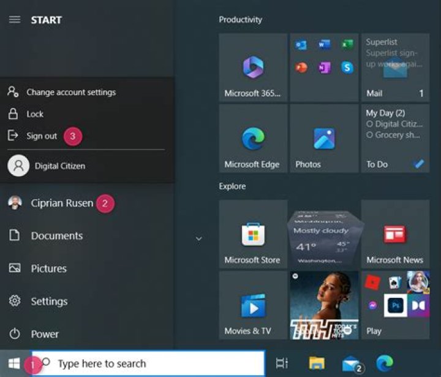This screenshot has height=377, width=441.
Task: Click the chevron next to Documents
Action: pyautogui.click(x=198, y=238)
